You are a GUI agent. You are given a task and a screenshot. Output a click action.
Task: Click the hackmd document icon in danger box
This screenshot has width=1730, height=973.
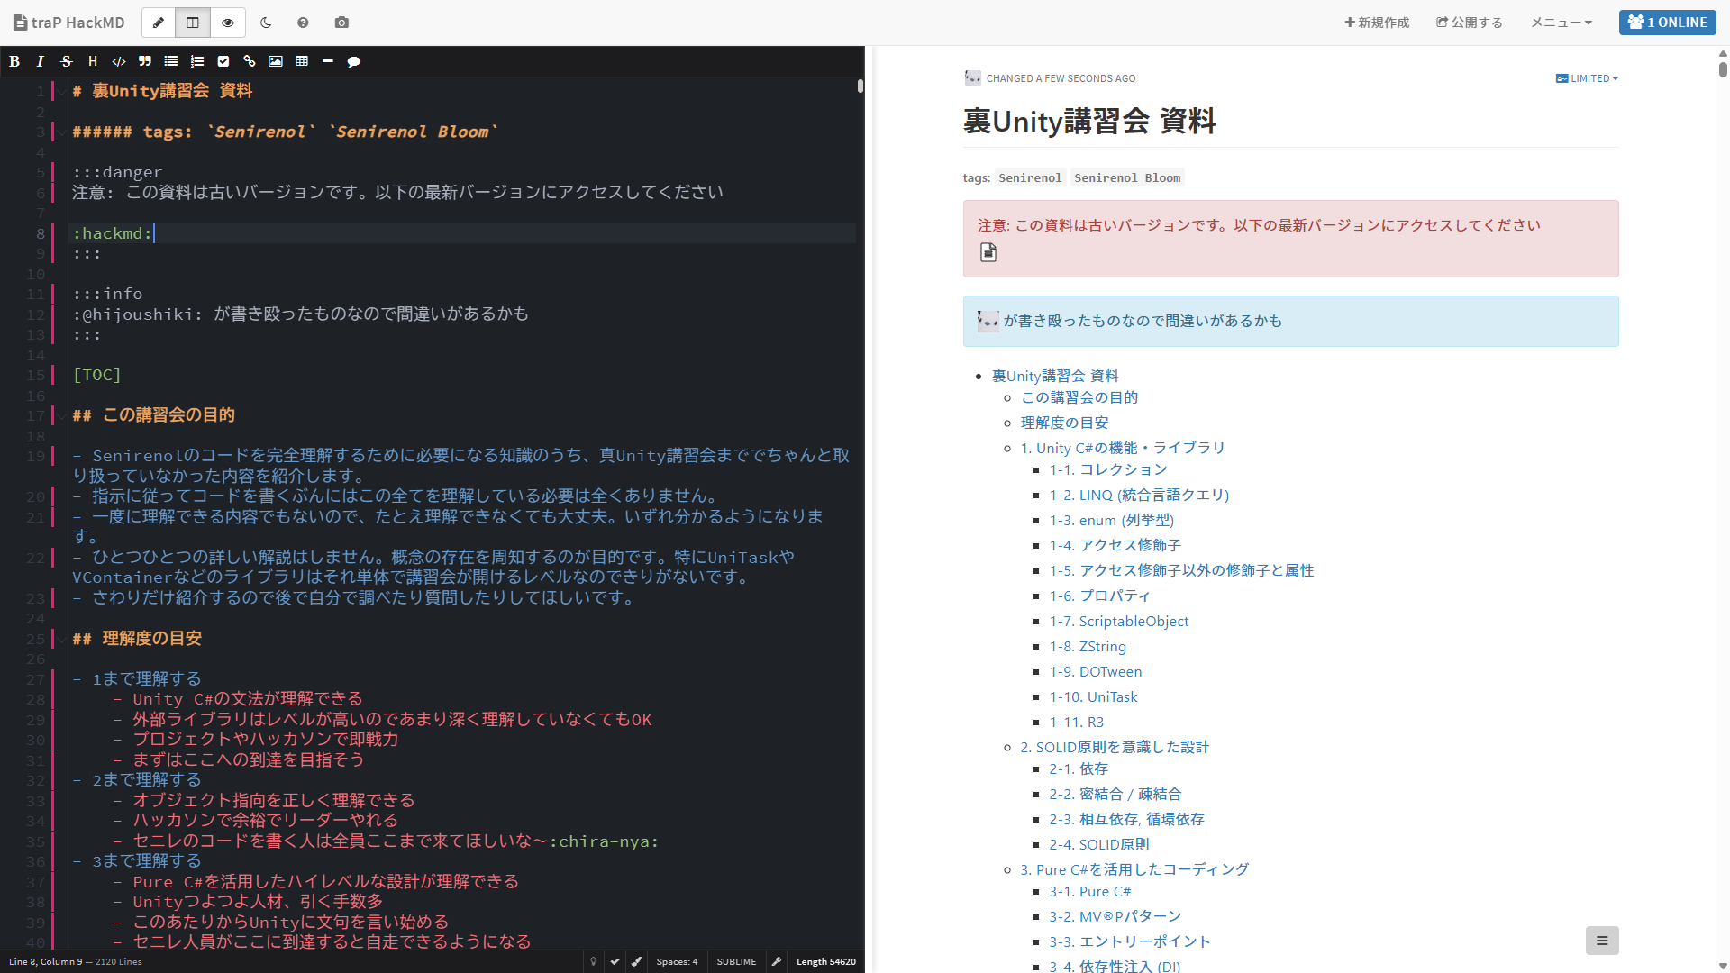pos(988,252)
